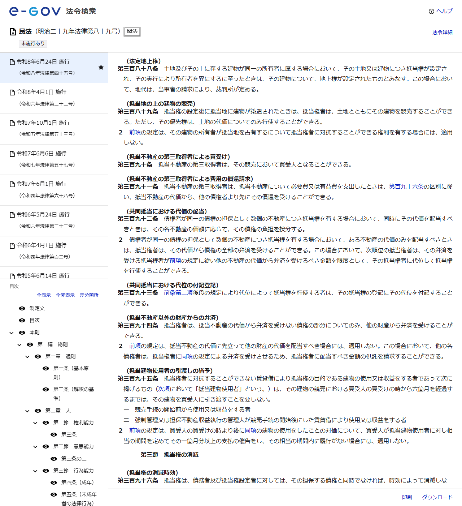Collapse 第二節 意思能力 node
The height and width of the screenshot is (506, 462).
pos(35,447)
